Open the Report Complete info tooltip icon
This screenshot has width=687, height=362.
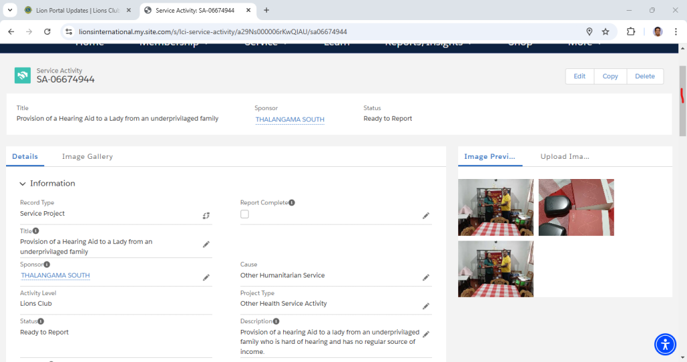(x=292, y=202)
